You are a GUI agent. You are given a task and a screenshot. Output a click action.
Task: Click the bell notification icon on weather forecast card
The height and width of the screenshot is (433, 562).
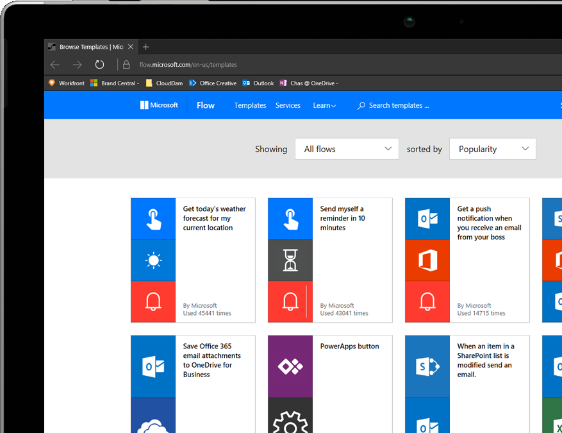click(153, 301)
